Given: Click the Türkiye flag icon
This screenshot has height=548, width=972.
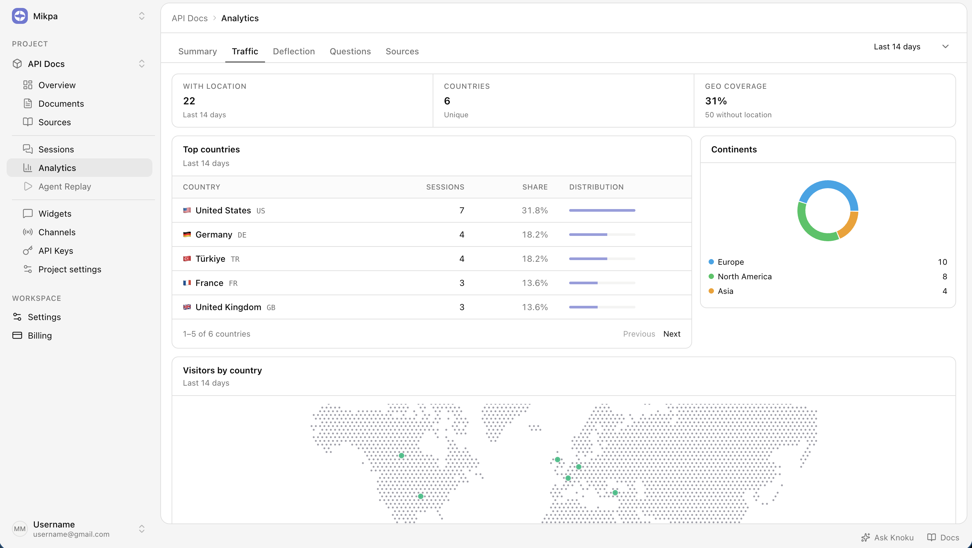Looking at the screenshot, I should coord(187,258).
